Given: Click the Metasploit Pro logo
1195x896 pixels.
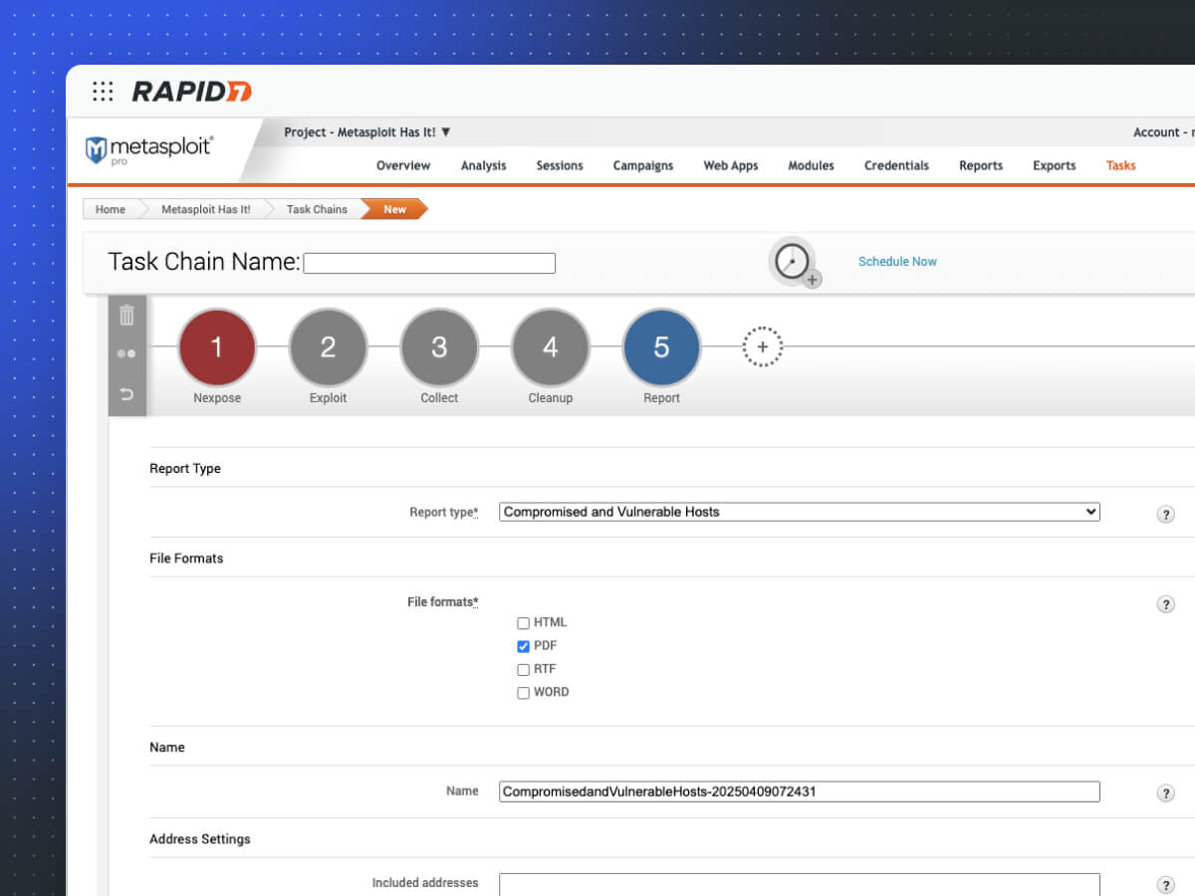Looking at the screenshot, I should tap(149, 150).
